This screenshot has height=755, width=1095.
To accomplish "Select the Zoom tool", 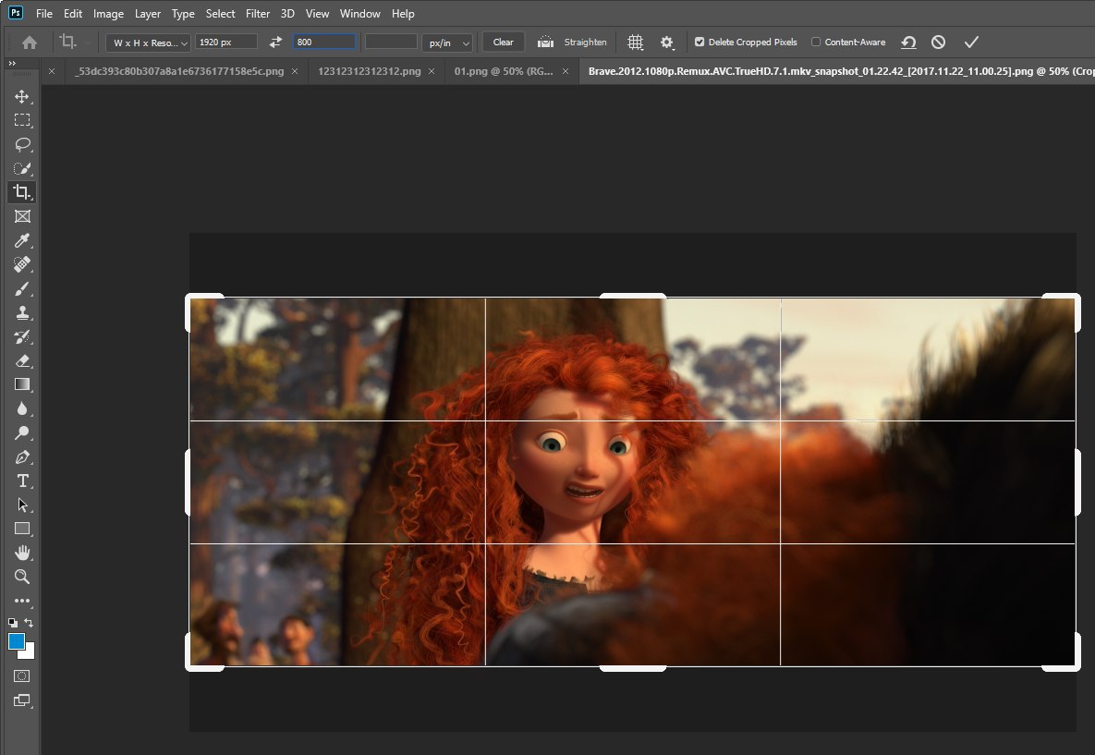I will pos(21,577).
